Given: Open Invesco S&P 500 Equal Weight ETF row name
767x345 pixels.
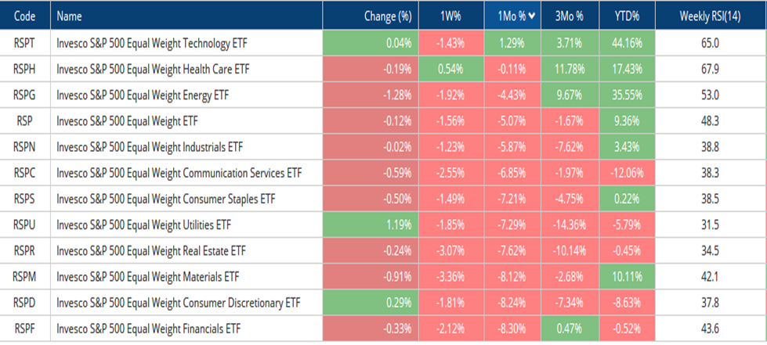Looking at the screenshot, I should (x=127, y=121).
